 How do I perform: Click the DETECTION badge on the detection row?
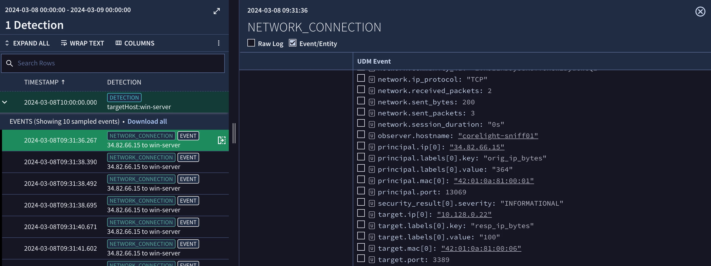124,97
